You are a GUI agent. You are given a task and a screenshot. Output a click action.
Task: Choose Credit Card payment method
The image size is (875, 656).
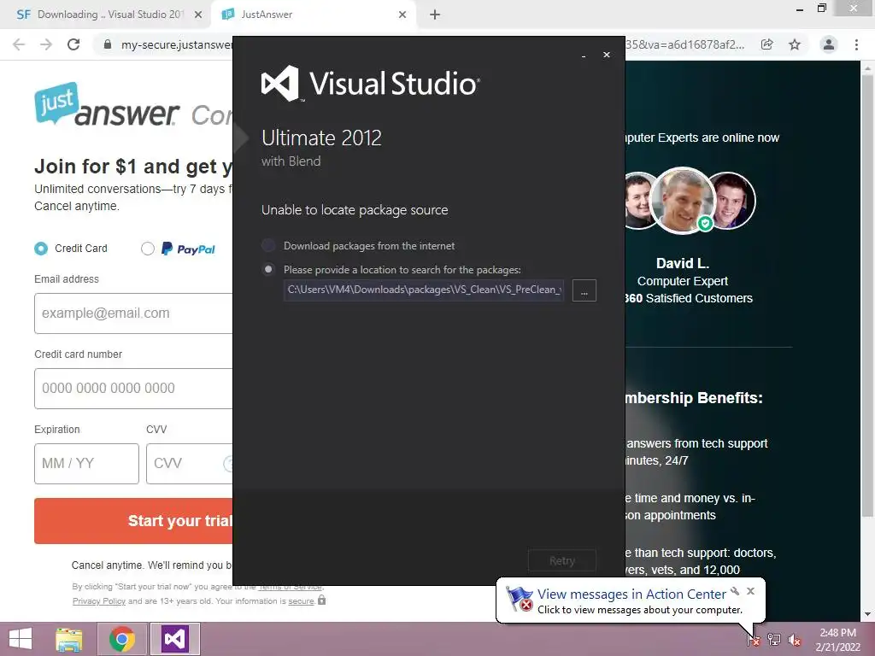(41, 249)
